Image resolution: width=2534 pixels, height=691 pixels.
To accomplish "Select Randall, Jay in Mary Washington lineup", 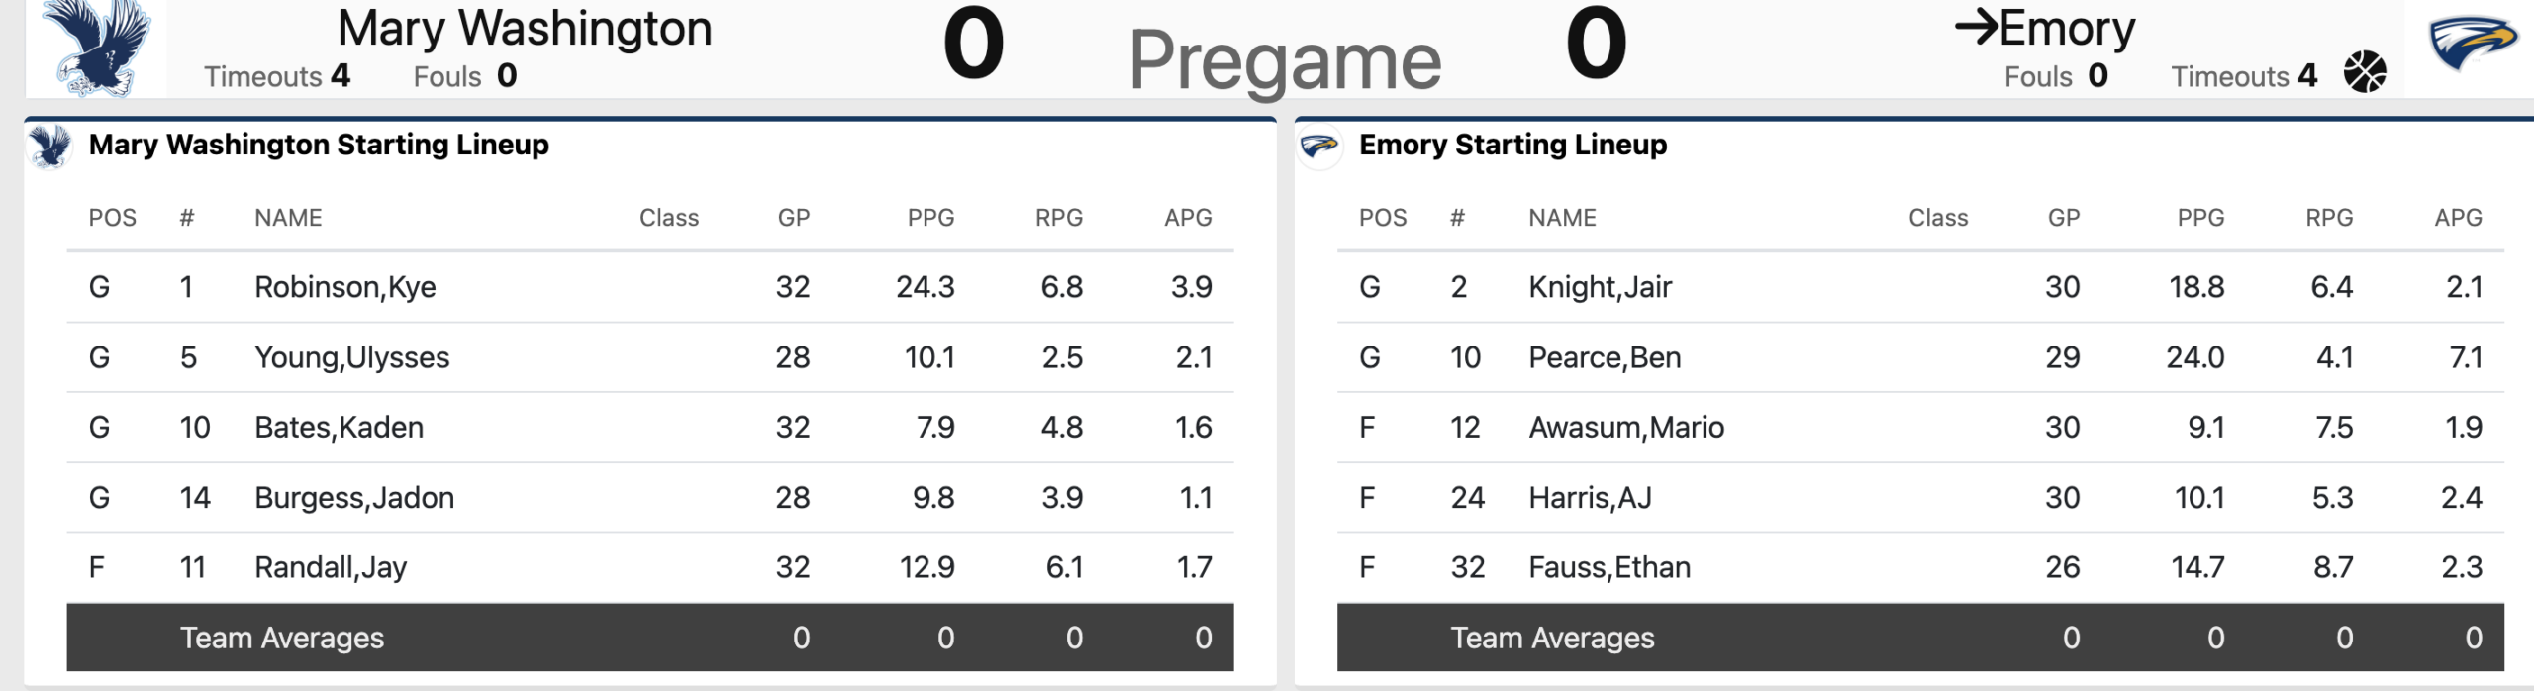I will pyautogui.click(x=331, y=567).
